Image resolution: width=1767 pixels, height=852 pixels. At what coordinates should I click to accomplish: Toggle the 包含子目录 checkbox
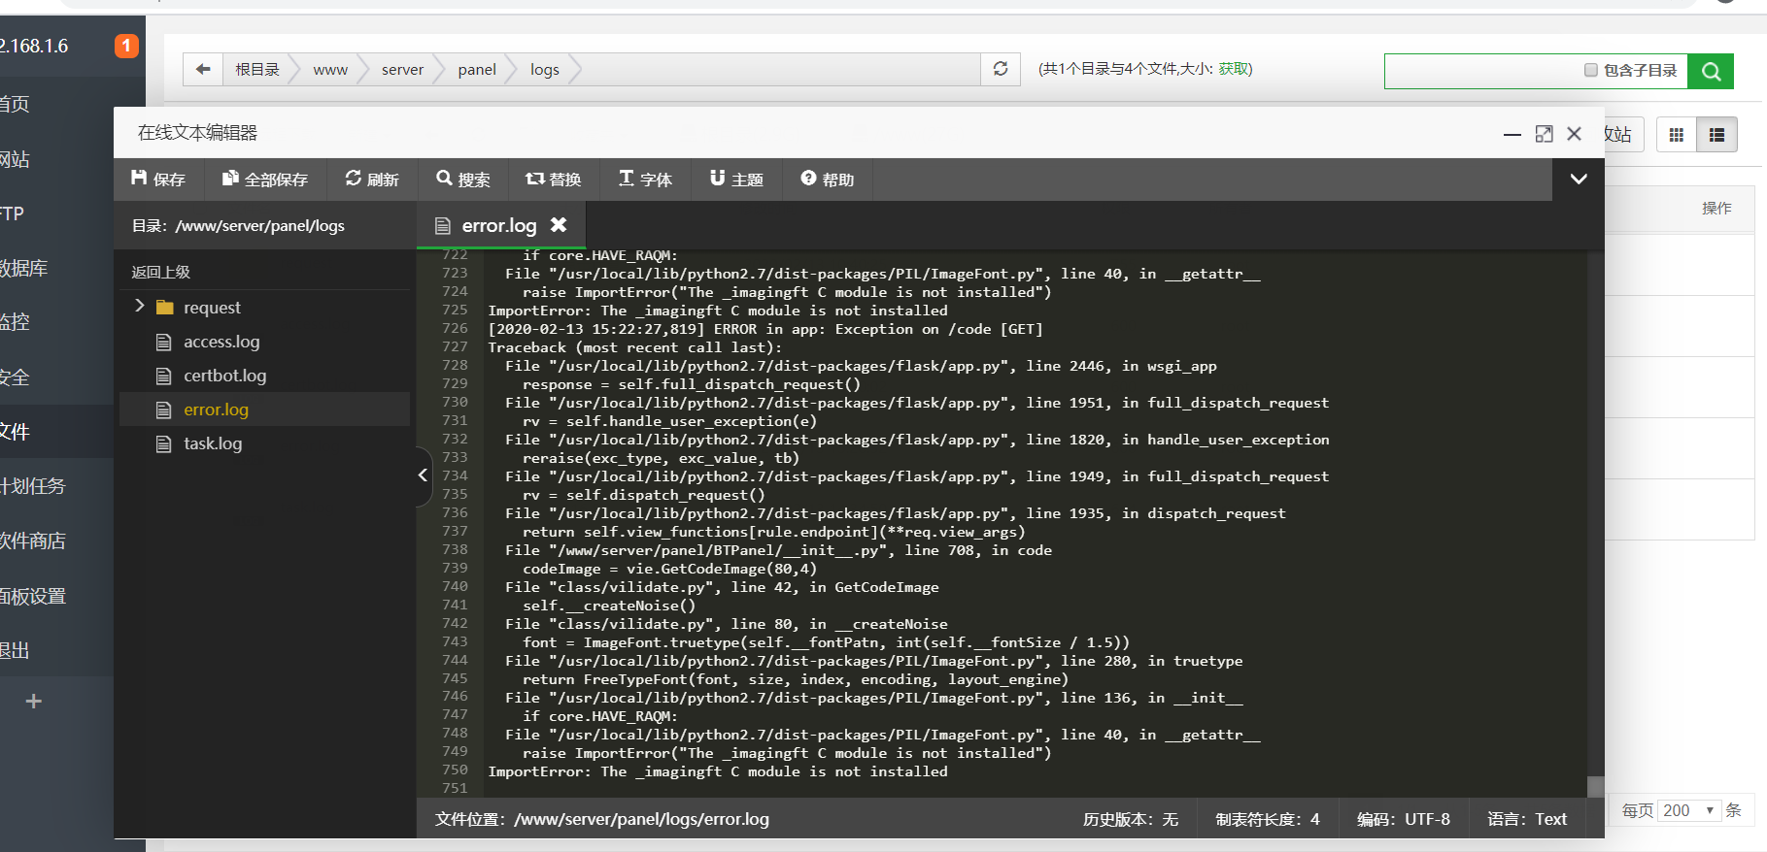tap(1590, 70)
